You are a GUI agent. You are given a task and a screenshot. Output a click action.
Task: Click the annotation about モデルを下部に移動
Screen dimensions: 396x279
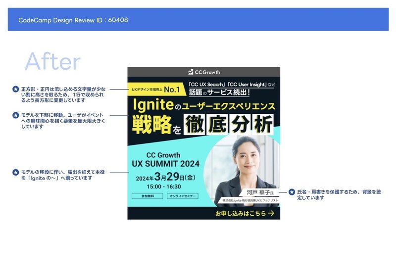tap(63, 121)
